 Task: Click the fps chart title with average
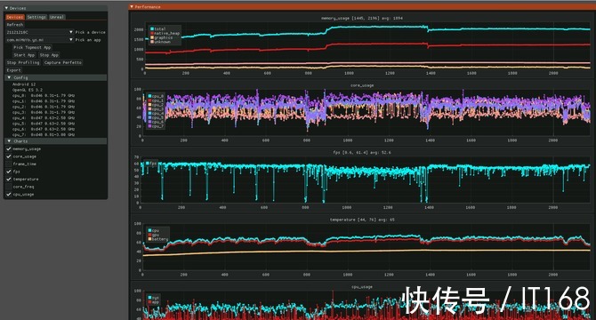point(361,153)
